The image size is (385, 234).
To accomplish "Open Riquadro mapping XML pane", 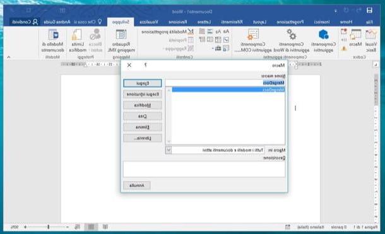I will [121, 41].
